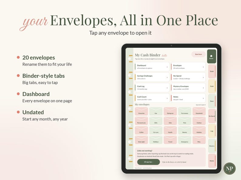Click the Binder-style tabs bullet heading
Viewport: 241px width, 180px height.
(x=43, y=76)
